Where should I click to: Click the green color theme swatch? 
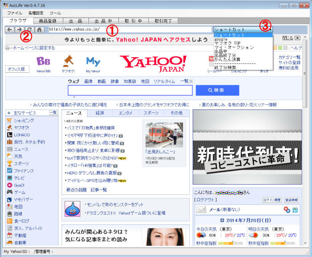click(x=280, y=48)
